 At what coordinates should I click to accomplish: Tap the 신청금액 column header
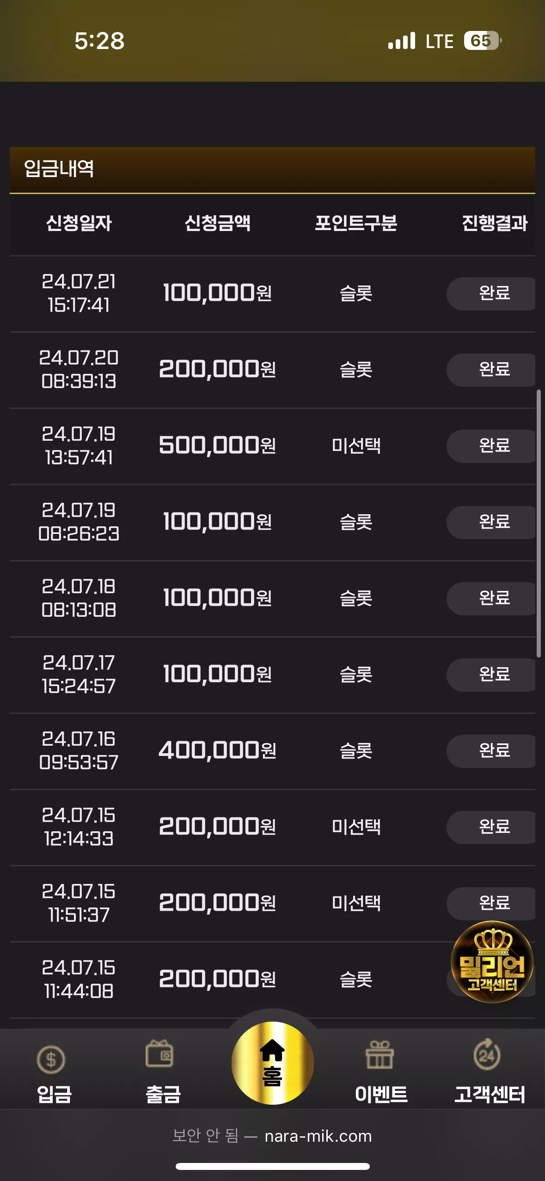pyautogui.click(x=218, y=223)
